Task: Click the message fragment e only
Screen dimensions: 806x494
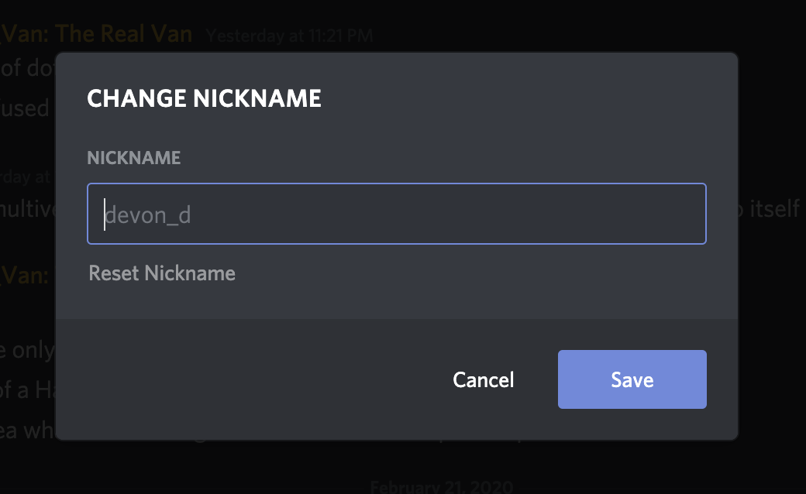Action: point(26,350)
